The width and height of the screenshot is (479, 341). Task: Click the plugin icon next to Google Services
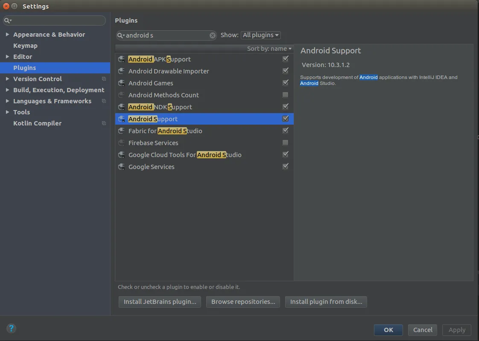pyautogui.click(x=121, y=167)
